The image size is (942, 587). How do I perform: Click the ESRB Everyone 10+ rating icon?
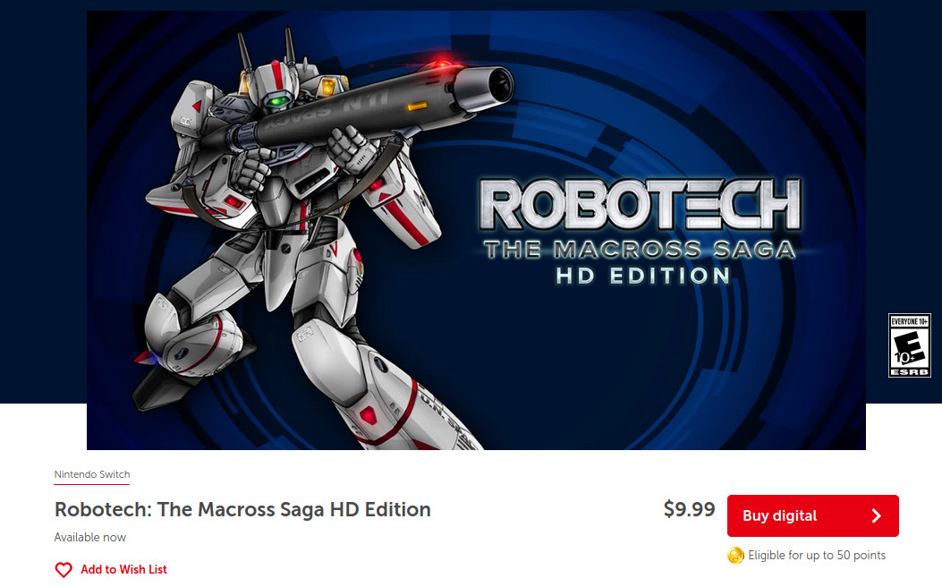pyautogui.click(x=909, y=345)
